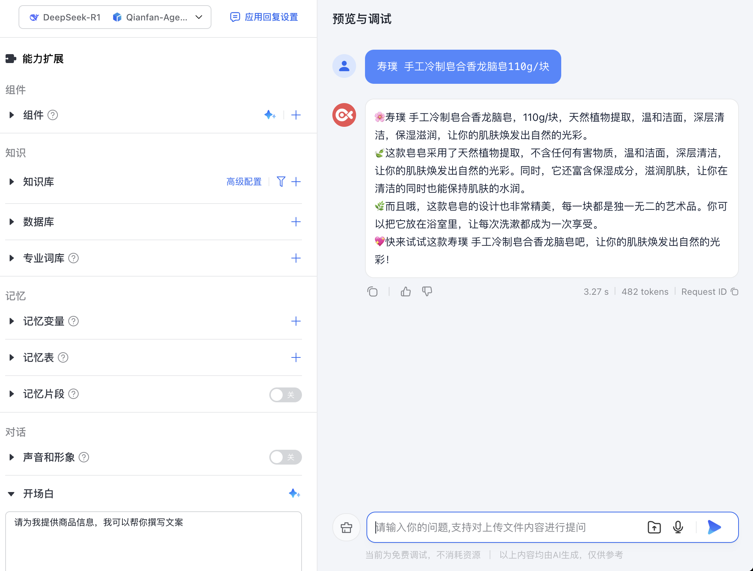Open the DeepSeek-R1 model dropdown
This screenshot has width=753, height=571.
[115, 17]
